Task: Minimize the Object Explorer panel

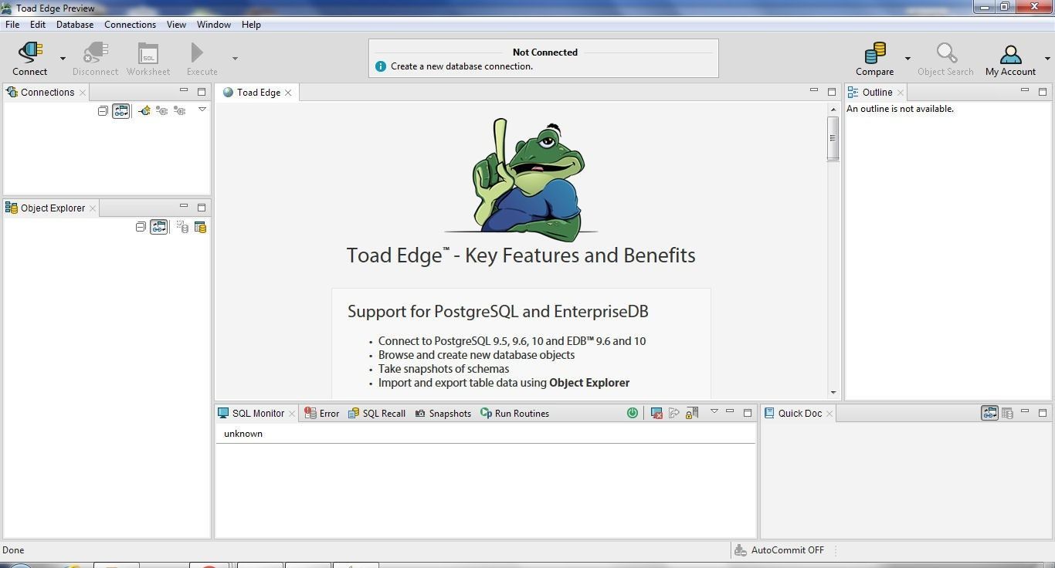Action: 184,206
